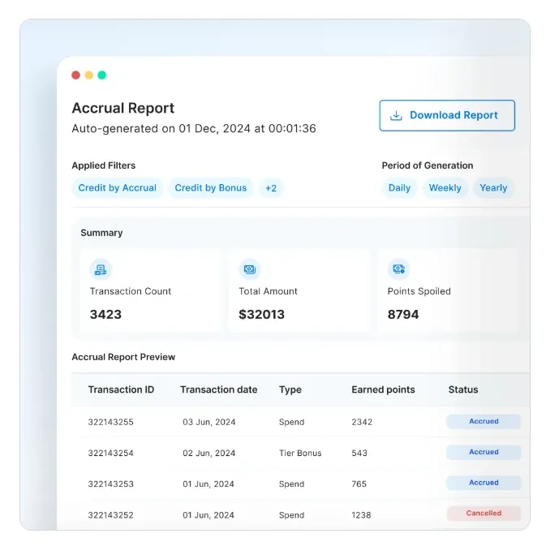Click the Summary section heading
The image size is (546, 546).
click(x=101, y=233)
